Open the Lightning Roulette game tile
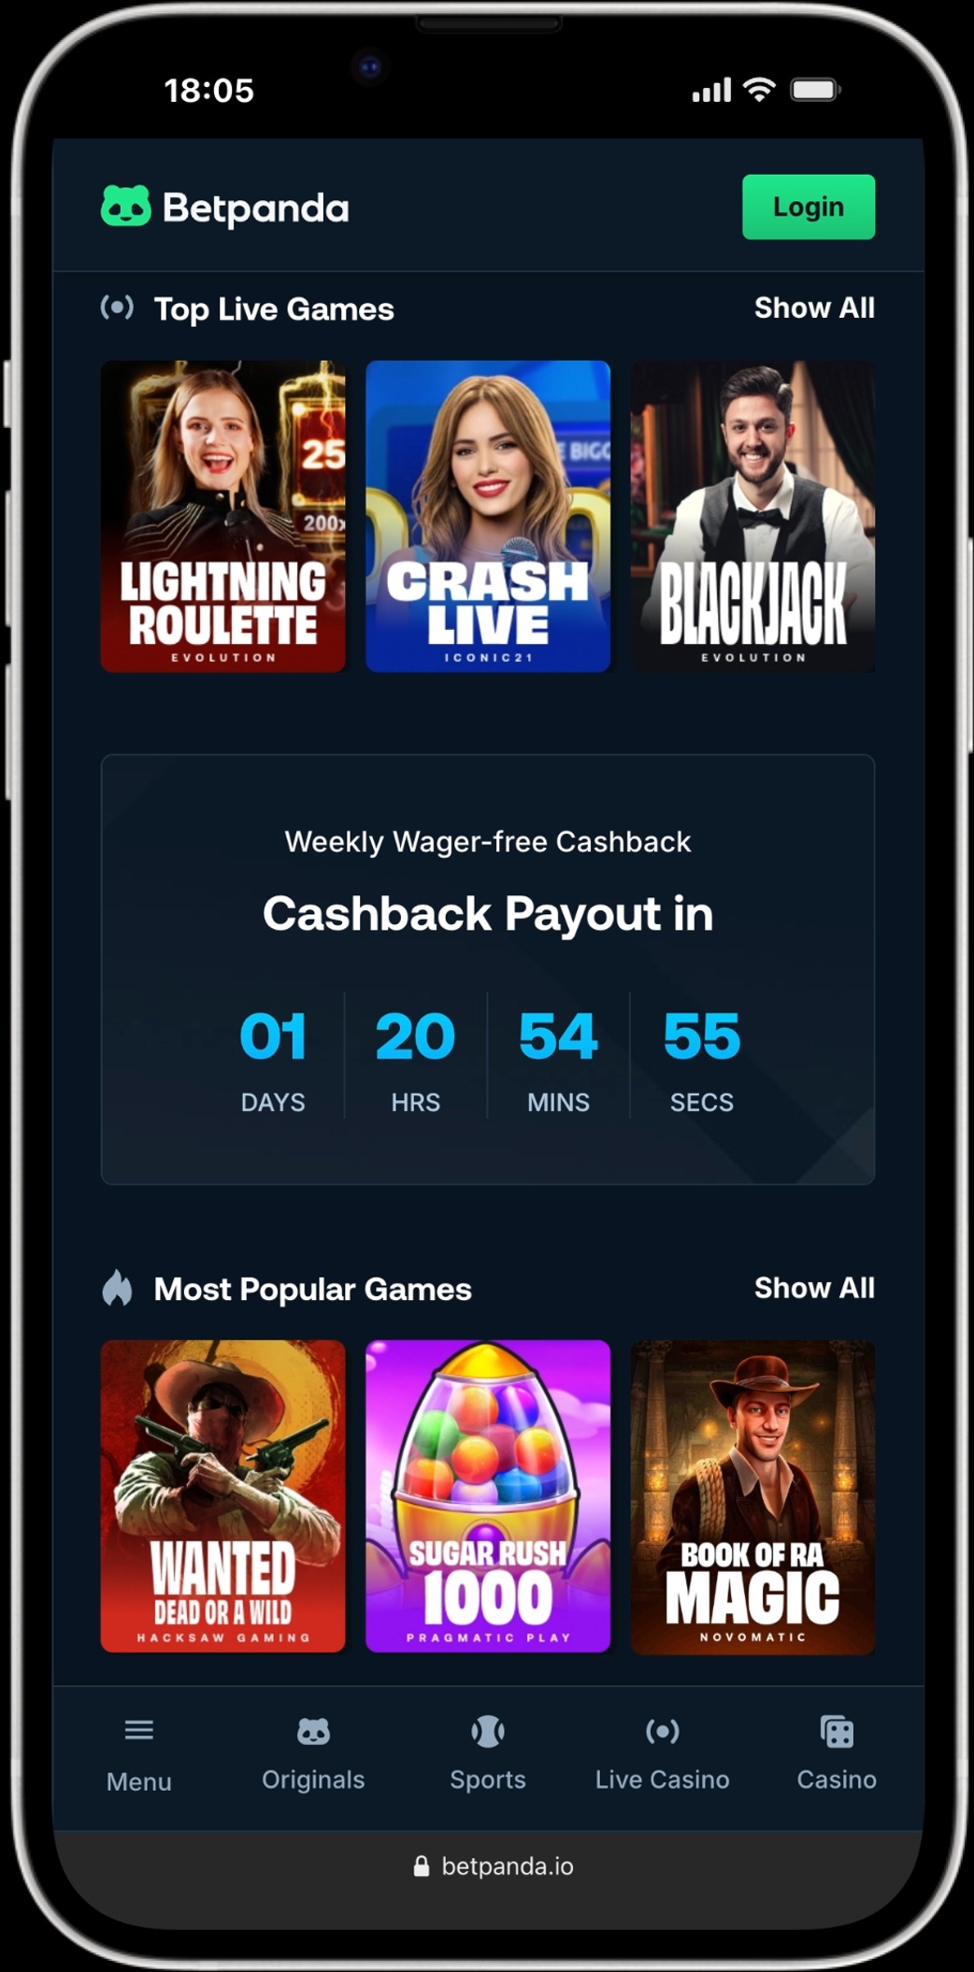The width and height of the screenshot is (974, 1972). [222, 516]
